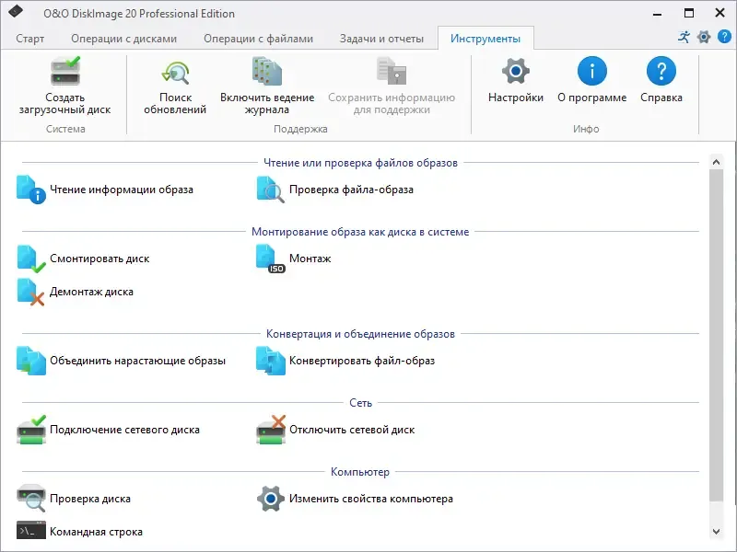Viewport: 737px width, 552px height.
Task: Click Подключение сетевого диска
Action: click(x=124, y=430)
